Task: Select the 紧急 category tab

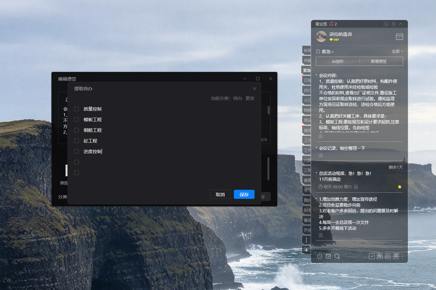Action: tap(306, 70)
